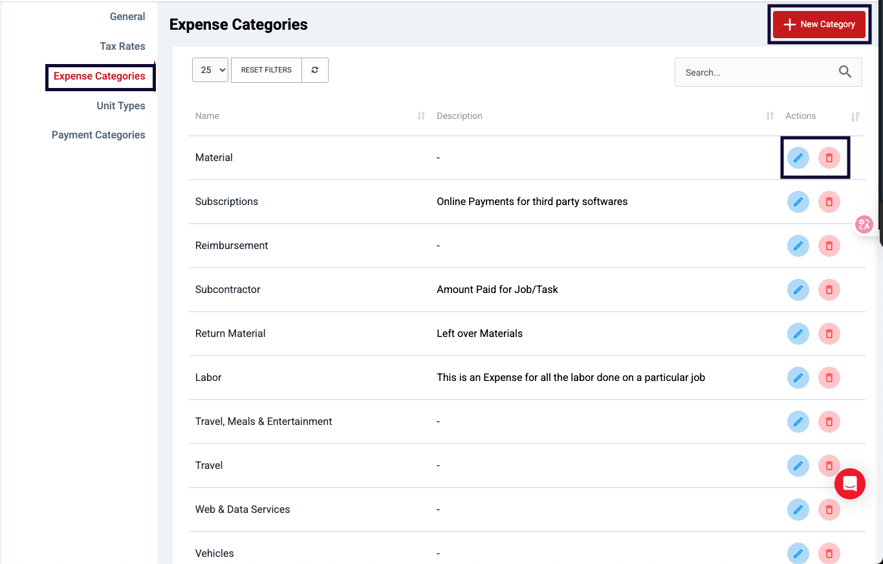Focus the Search input field
Image resolution: width=883 pixels, height=564 pixels.
[754, 72]
